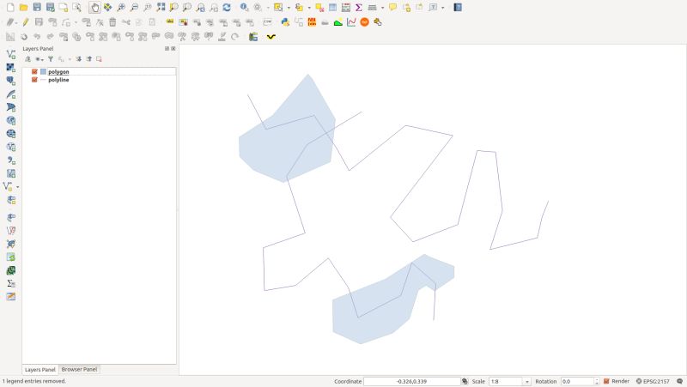Open the Python console icon
Screen dimensions: 687x387
285,22
